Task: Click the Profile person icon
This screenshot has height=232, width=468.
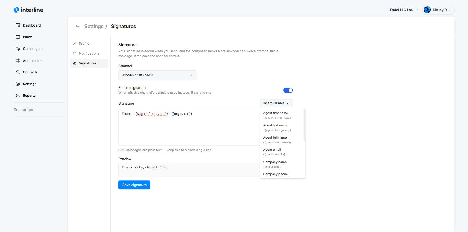Action: click(75, 44)
